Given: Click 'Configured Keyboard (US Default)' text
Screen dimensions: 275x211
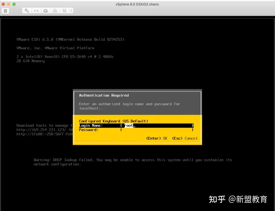Looking at the screenshot, I should (114, 121).
